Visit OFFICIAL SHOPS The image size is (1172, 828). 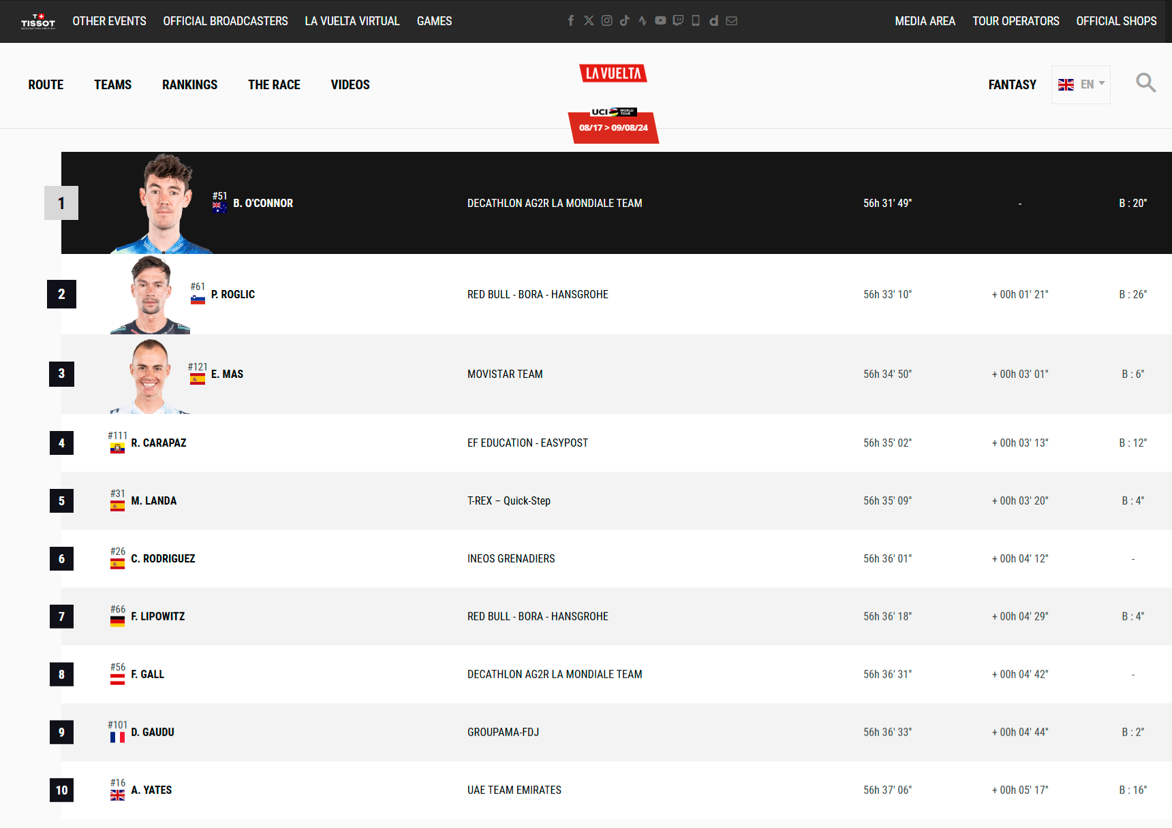pos(1116,21)
